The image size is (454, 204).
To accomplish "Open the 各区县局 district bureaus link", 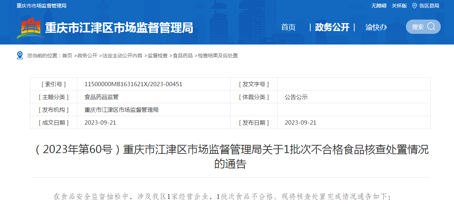I will coord(429,6).
